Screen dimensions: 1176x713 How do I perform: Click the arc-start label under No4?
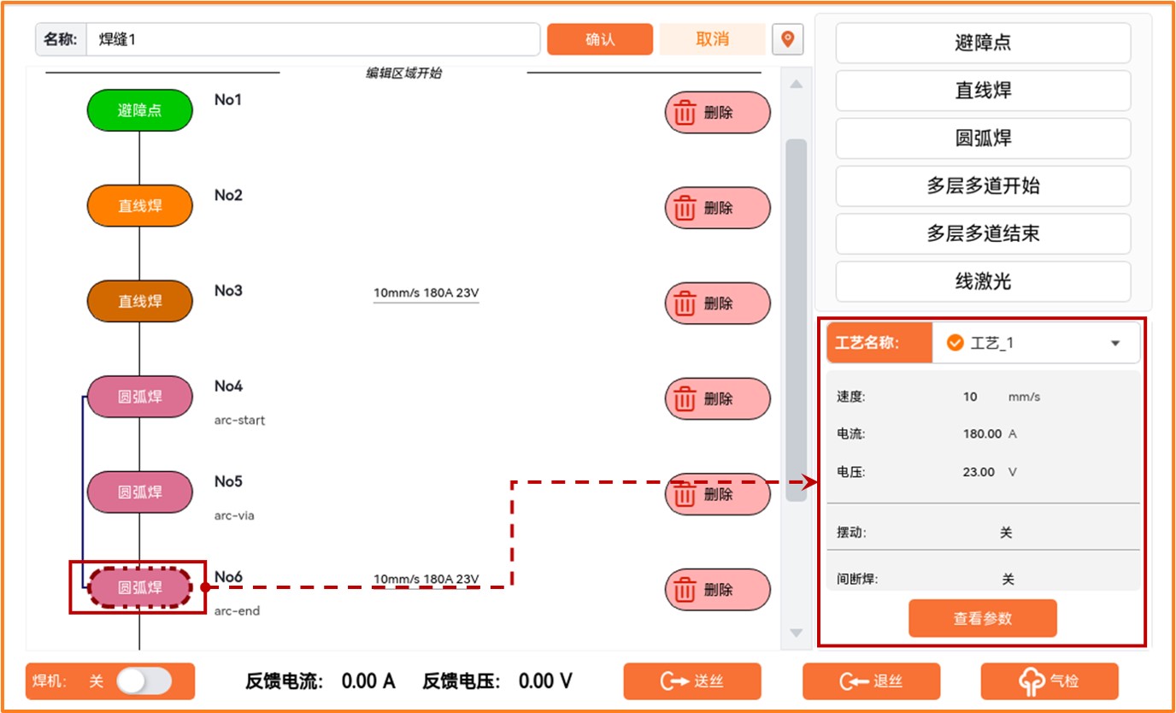point(240,421)
